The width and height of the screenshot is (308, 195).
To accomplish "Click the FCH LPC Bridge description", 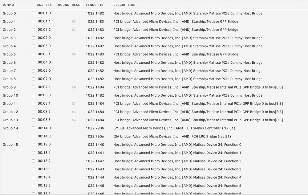I will (172, 137).
